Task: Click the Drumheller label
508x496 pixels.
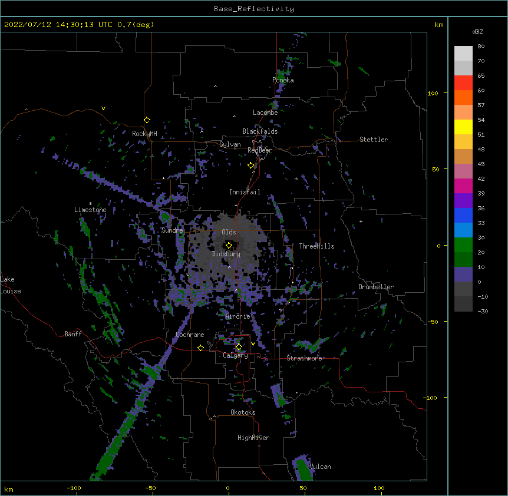Action: click(376, 287)
